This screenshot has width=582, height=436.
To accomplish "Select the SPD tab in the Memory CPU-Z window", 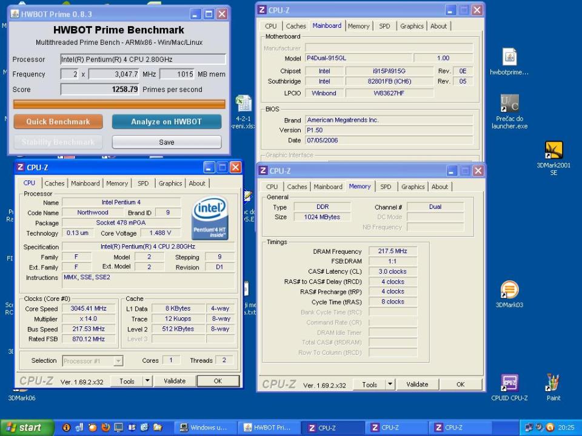I will tap(386, 187).
